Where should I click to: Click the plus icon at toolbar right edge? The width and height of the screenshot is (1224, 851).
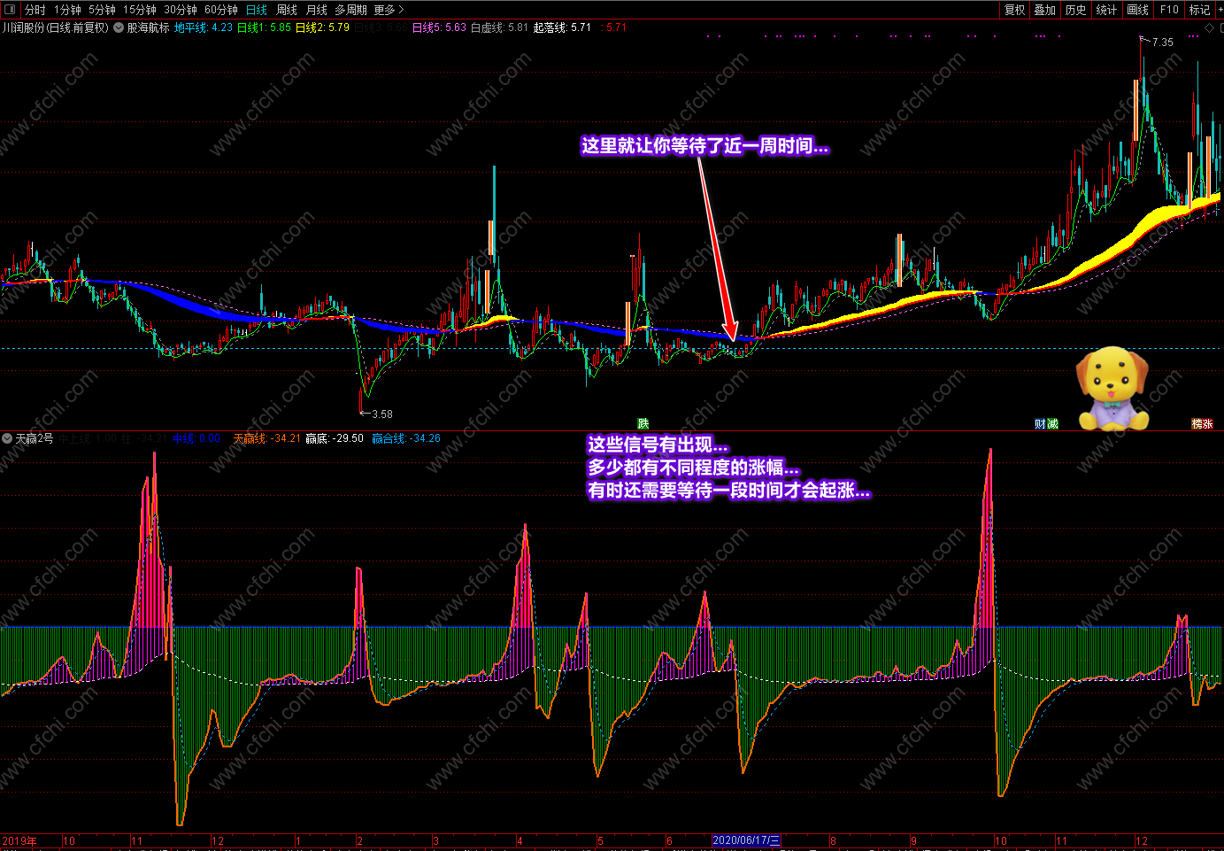[1220, 10]
